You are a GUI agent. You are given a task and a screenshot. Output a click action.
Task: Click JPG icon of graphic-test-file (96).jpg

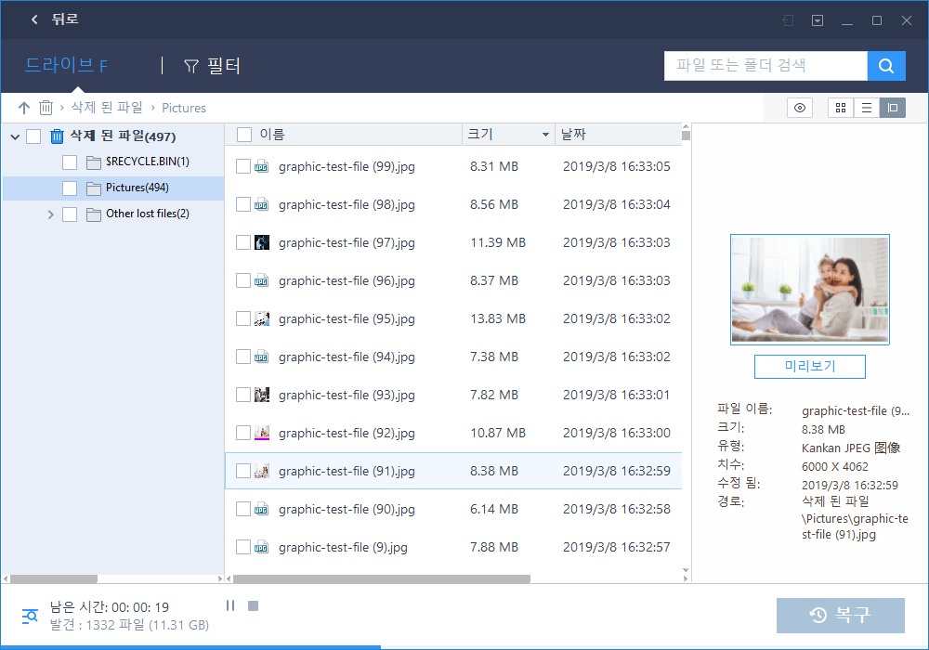click(261, 280)
